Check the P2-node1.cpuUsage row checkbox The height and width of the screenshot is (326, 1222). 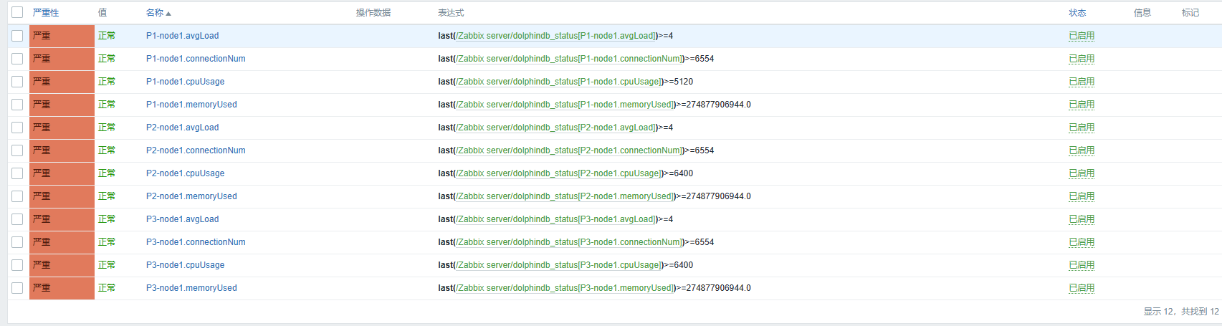coord(17,173)
